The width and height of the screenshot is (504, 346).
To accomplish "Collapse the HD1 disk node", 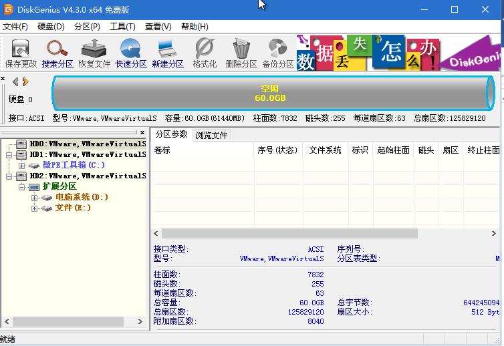I will pos(9,155).
